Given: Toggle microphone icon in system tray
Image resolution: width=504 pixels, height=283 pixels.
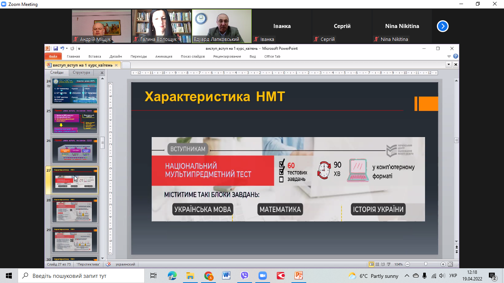Looking at the screenshot, I should tap(425, 276).
